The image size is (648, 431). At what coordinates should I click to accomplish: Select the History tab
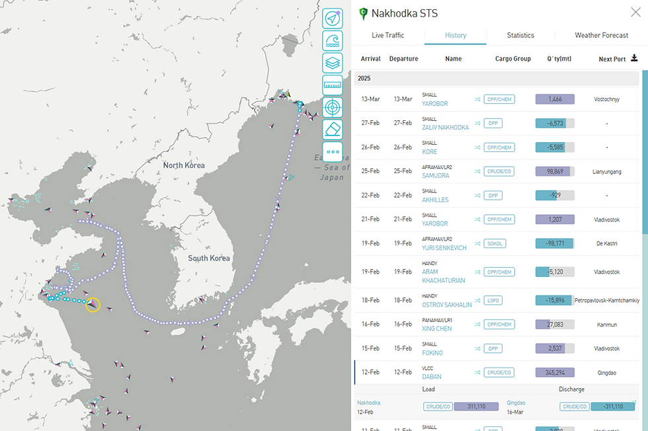click(x=456, y=35)
